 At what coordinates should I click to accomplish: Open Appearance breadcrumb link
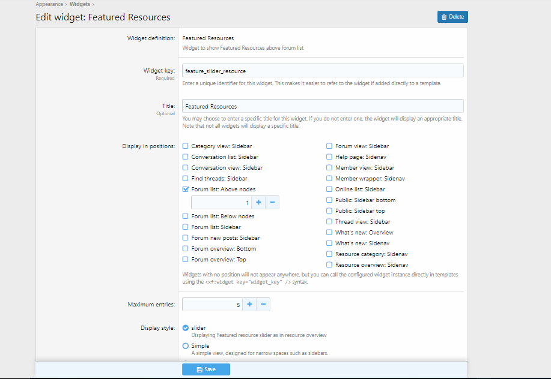[x=49, y=4]
